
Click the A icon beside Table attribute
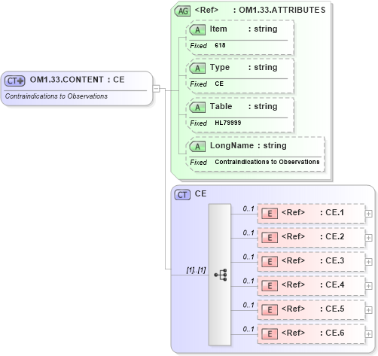tap(197, 108)
